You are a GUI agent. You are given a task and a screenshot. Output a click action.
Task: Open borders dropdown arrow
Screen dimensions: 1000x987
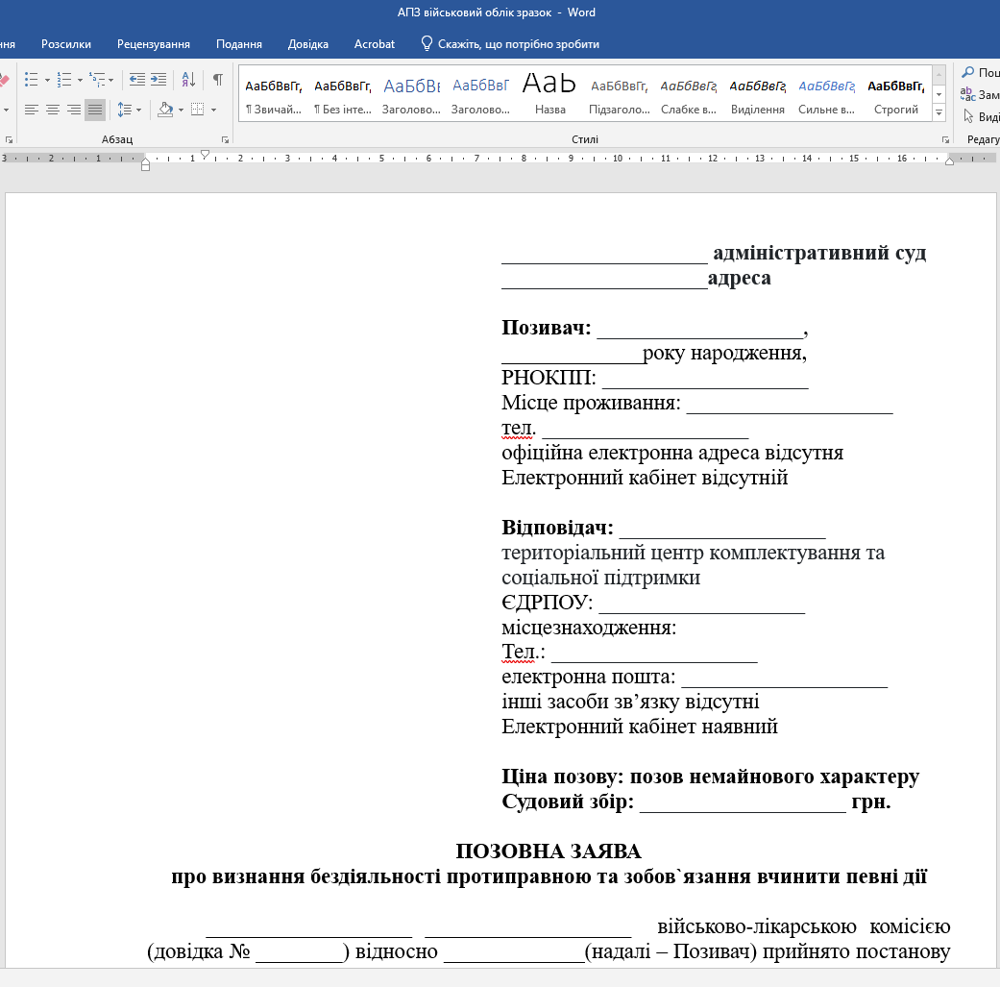coord(213,110)
